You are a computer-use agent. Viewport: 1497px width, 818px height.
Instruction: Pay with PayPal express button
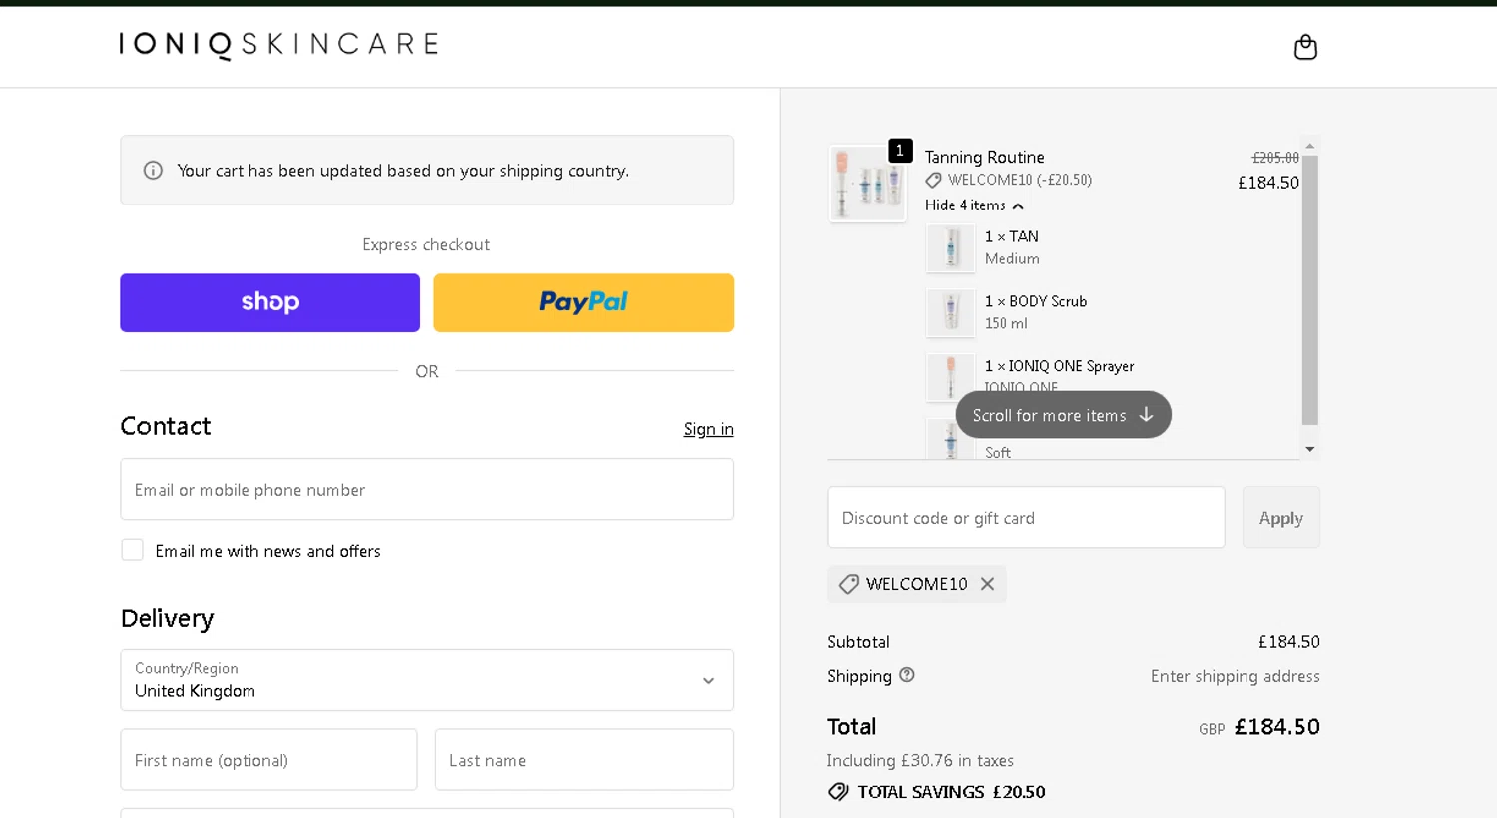583,303
